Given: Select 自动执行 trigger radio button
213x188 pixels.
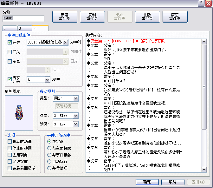Looking at the screenshot, I should (x=49, y=161).
